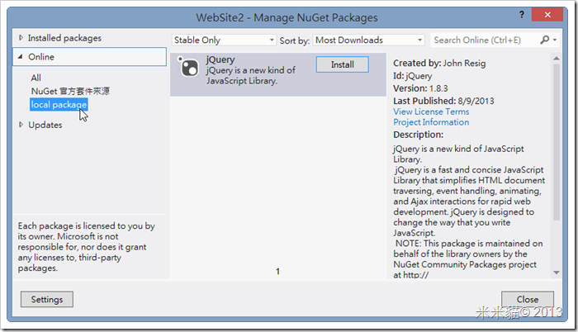The width and height of the screenshot is (578, 332).
Task: Click the help question mark icon
Action: pos(522,14)
